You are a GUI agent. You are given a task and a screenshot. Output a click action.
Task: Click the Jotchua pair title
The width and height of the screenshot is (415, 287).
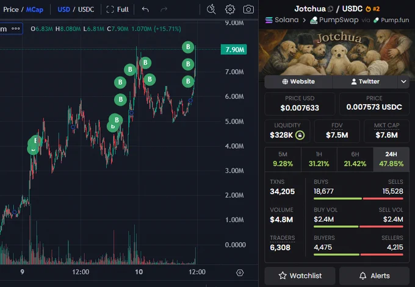pos(328,9)
